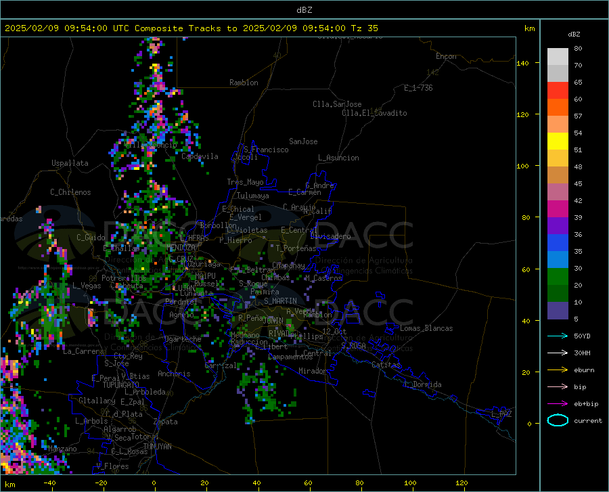
Task: Click the 100 tick on the right axis
Action: point(522,166)
